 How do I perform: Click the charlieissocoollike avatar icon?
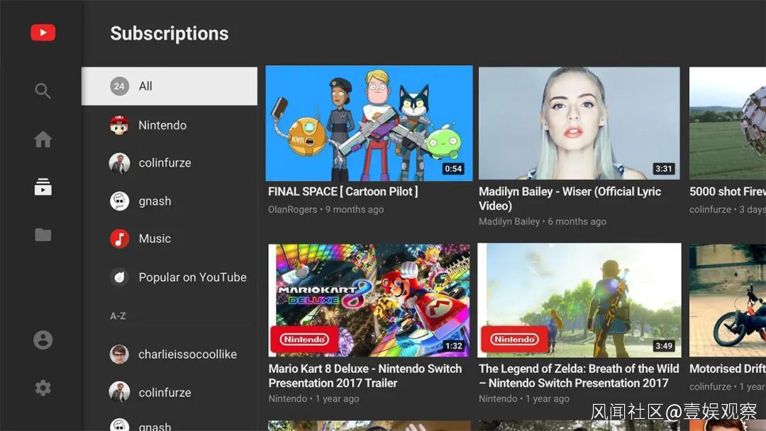pos(119,354)
